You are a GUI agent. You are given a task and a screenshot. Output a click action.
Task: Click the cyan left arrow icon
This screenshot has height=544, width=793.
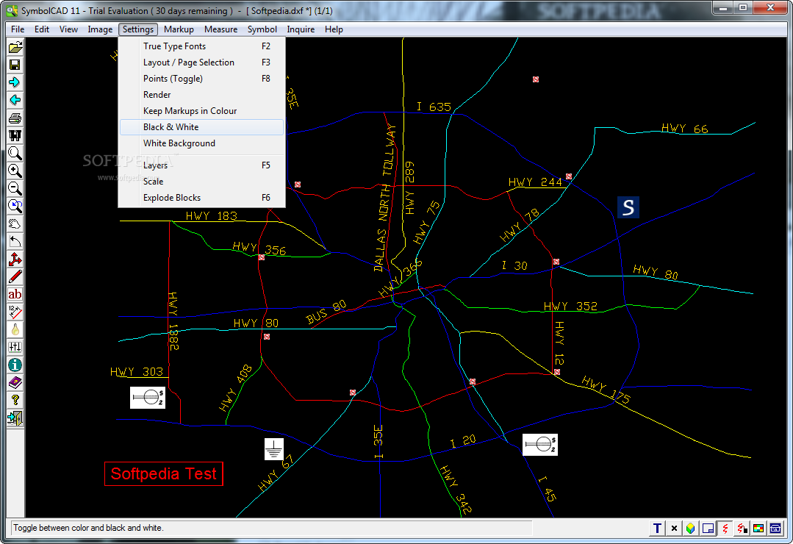(x=15, y=100)
